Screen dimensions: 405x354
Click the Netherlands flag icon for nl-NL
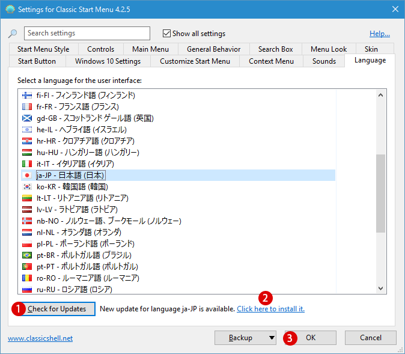[27, 233]
